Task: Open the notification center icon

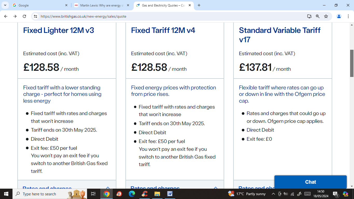Action: 335,194
